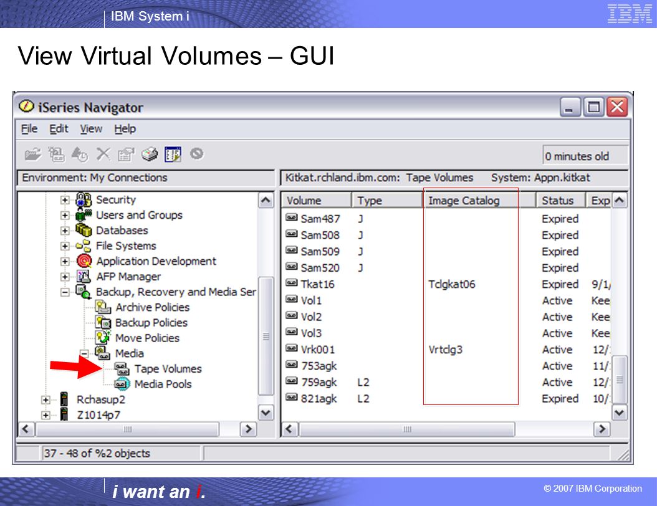Click the tape icon for Sam487

tap(292, 217)
